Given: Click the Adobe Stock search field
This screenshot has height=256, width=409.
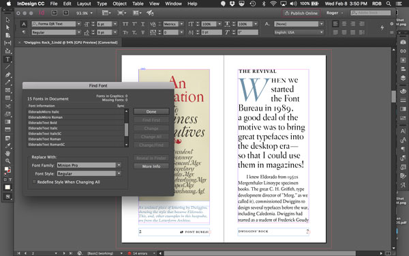Looking at the screenshot, I should click(x=371, y=13).
